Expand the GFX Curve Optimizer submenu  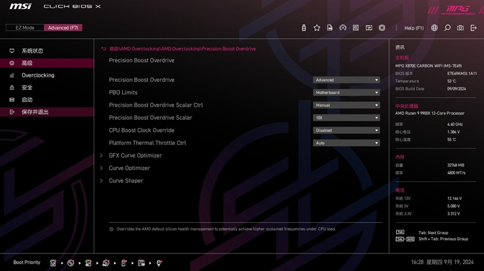[x=135, y=156]
